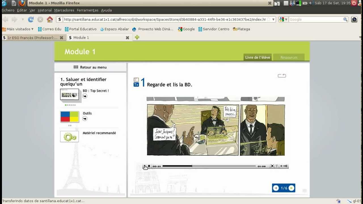The height and width of the screenshot is (204, 363).
Task: Open terminal icon in system panel
Action: click(277, 3)
